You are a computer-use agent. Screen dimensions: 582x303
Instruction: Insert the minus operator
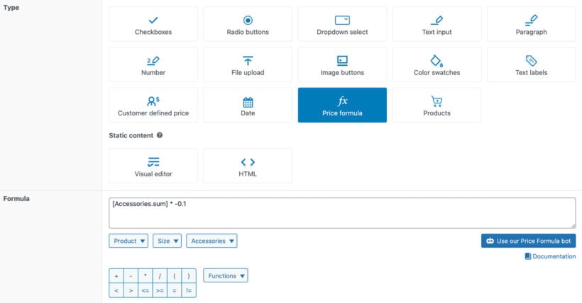[131, 276]
